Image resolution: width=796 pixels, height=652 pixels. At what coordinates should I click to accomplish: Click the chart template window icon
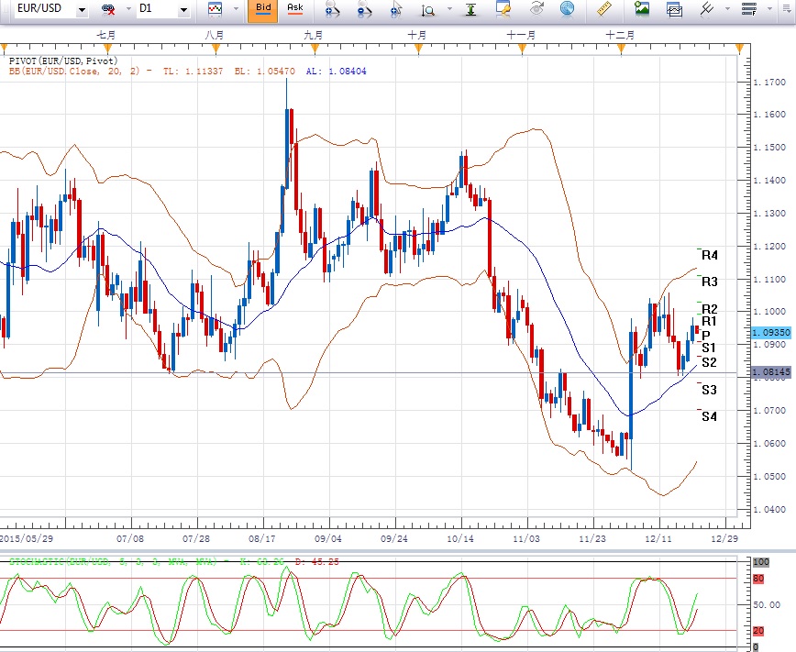pyautogui.click(x=674, y=10)
